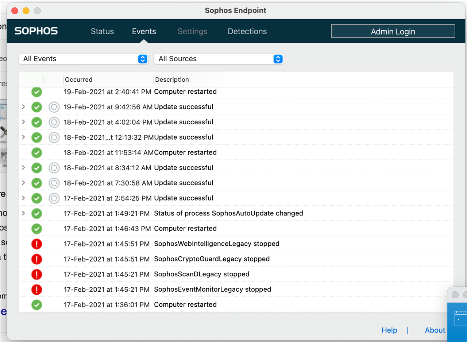Click update source icon on 7:30:58 AM row
Screen dimensions: 467x342
pyautogui.click(x=54, y=183)
